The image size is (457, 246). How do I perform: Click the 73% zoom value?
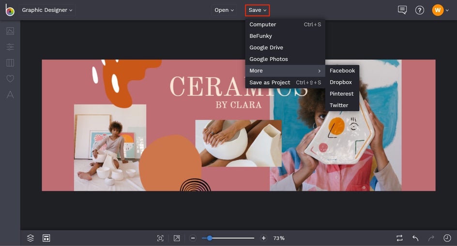(x=279, y=238)
